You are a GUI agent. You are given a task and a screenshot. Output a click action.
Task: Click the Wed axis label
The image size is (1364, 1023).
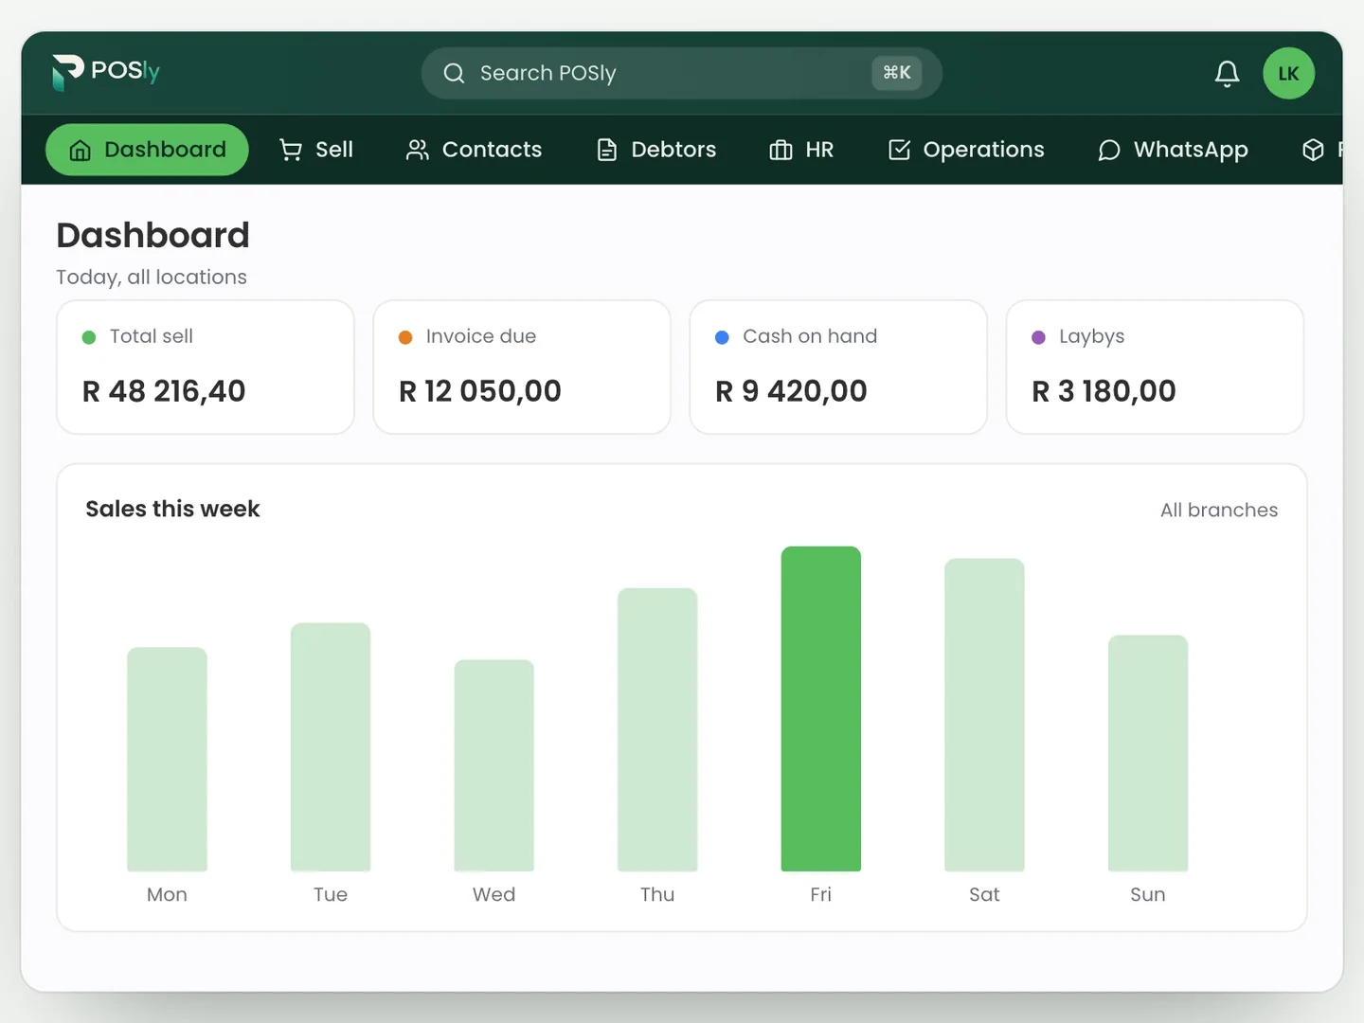[x=494, y=894]
